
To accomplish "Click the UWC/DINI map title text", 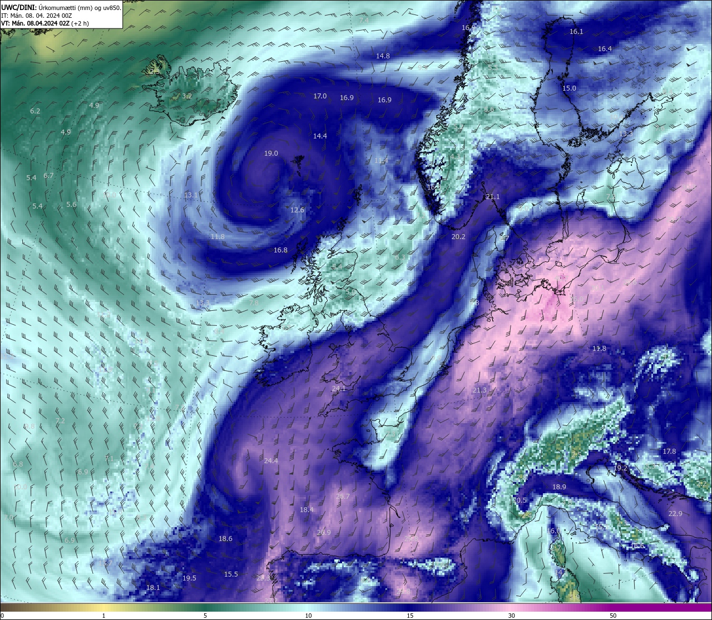I will pyautogui.click(x=61, y=7).
